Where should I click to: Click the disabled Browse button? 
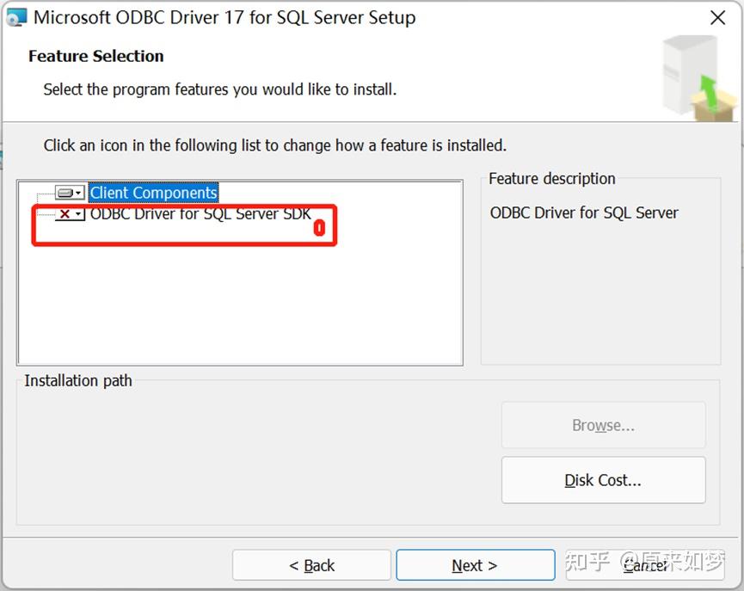click(x=603, y=425)
